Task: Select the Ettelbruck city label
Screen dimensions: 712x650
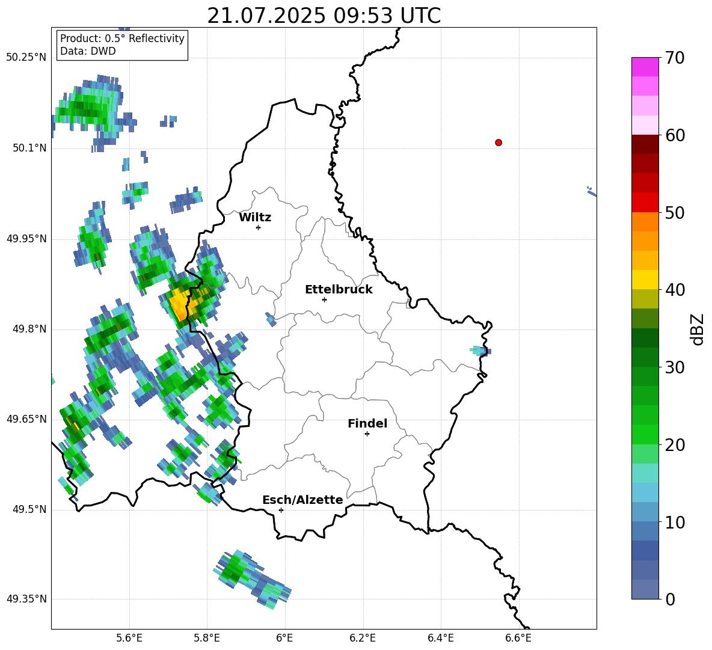Action: [339, 290]
